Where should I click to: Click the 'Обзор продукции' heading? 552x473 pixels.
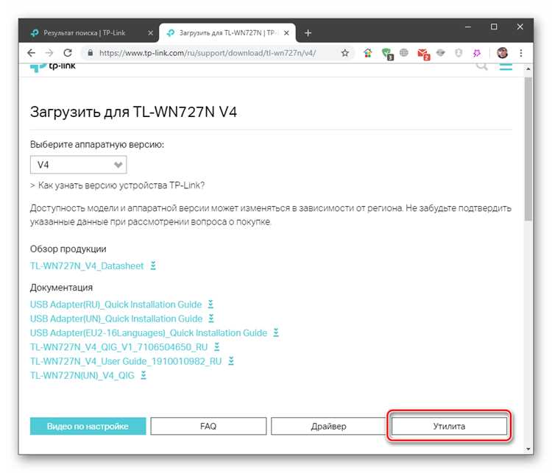tap(68, 249)
